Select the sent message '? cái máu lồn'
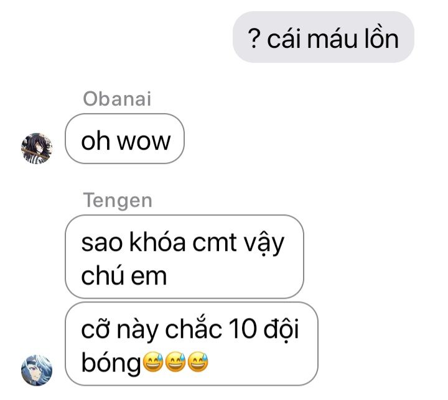 coord(324,37)
